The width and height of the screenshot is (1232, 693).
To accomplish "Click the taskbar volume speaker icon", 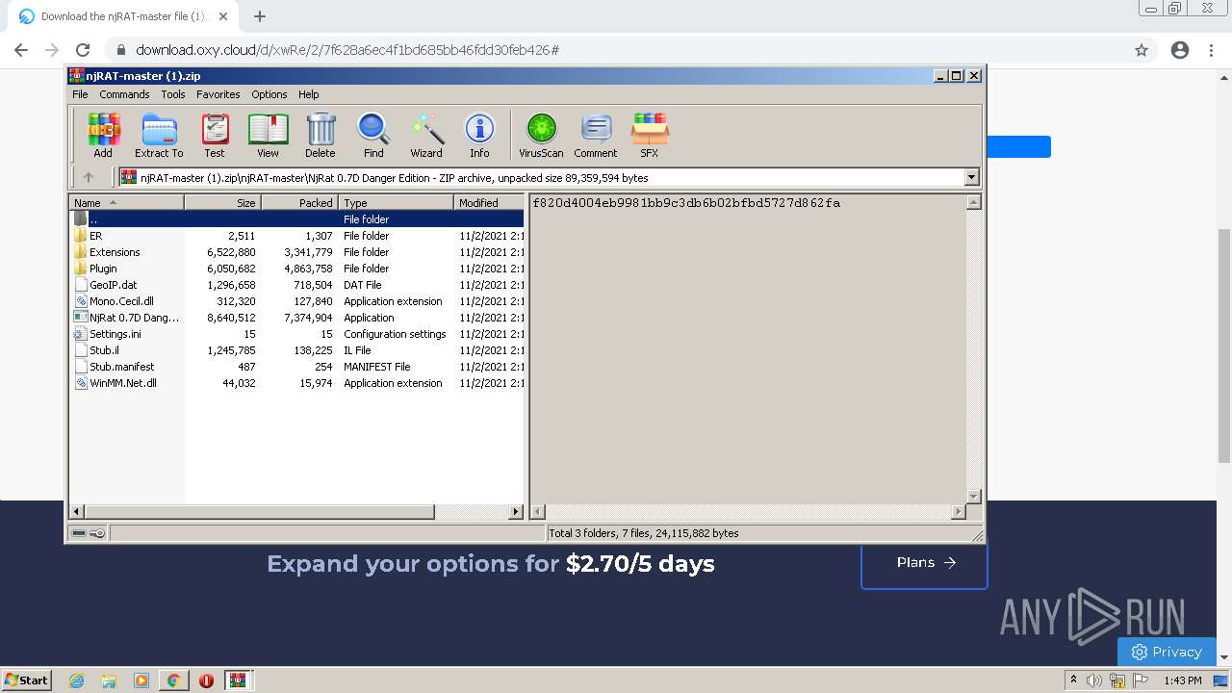I will [x=1094, y=680].
